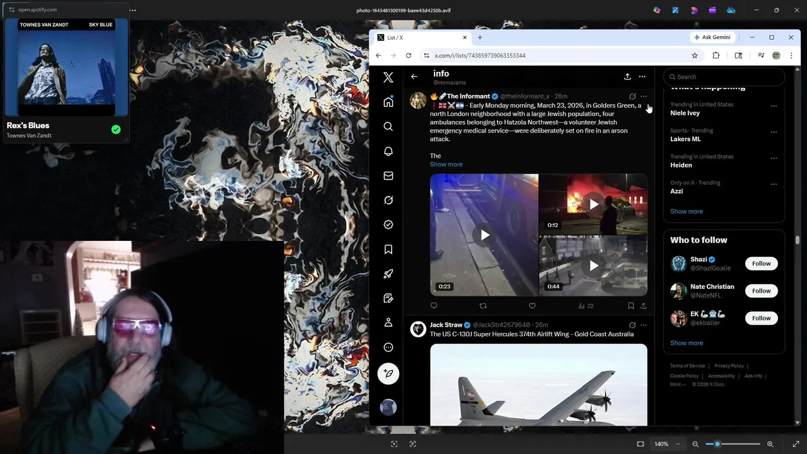807x454 pixels.
Task: Expand Informant post with Show more
Action: pos(446,165)
